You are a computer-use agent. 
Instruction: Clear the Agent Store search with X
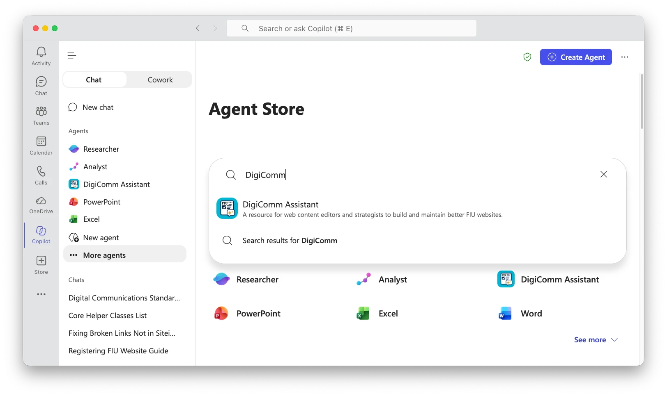click(x=604, y=174)
